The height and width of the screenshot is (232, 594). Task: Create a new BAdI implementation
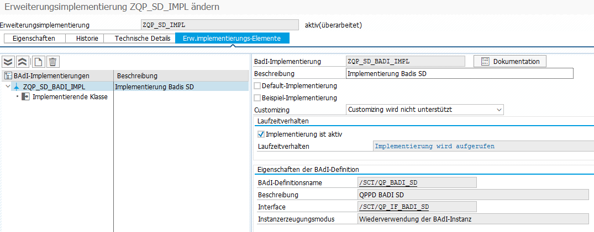[38, 62]
